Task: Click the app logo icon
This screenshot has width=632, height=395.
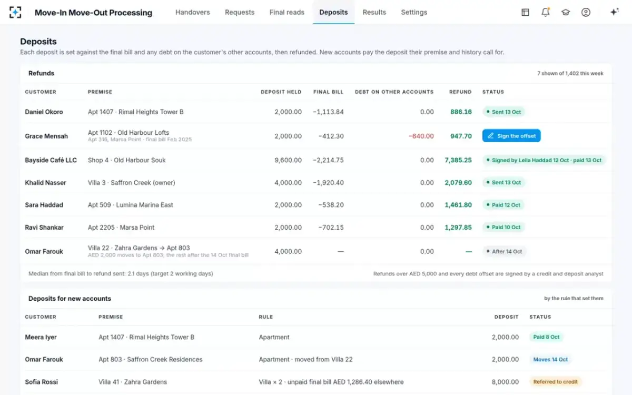Action: point(15,12)
